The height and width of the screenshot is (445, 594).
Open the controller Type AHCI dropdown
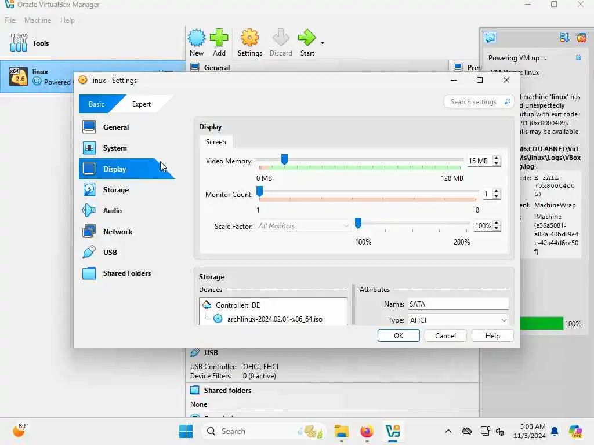[458, 320]
